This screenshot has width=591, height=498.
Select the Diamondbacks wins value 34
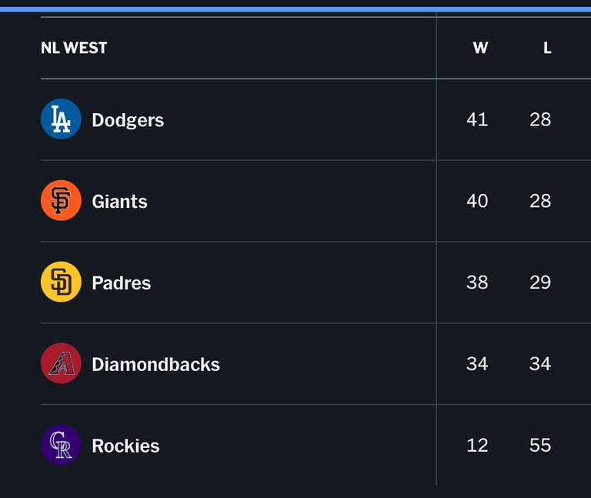[x=477, y=364]
